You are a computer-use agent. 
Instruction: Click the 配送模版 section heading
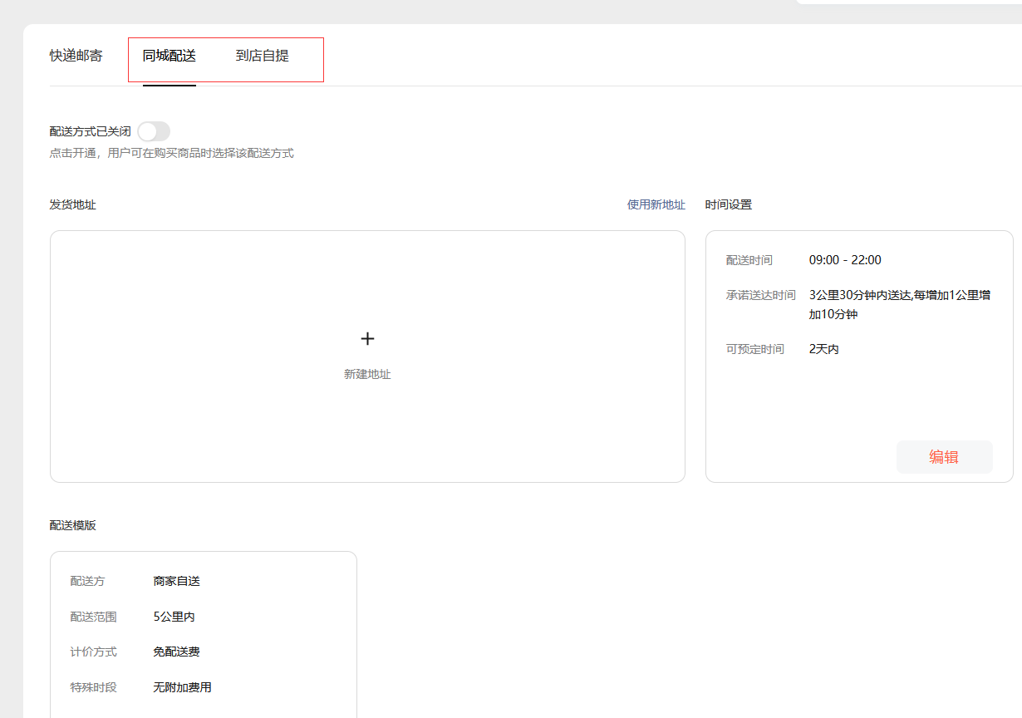[73, 525]
